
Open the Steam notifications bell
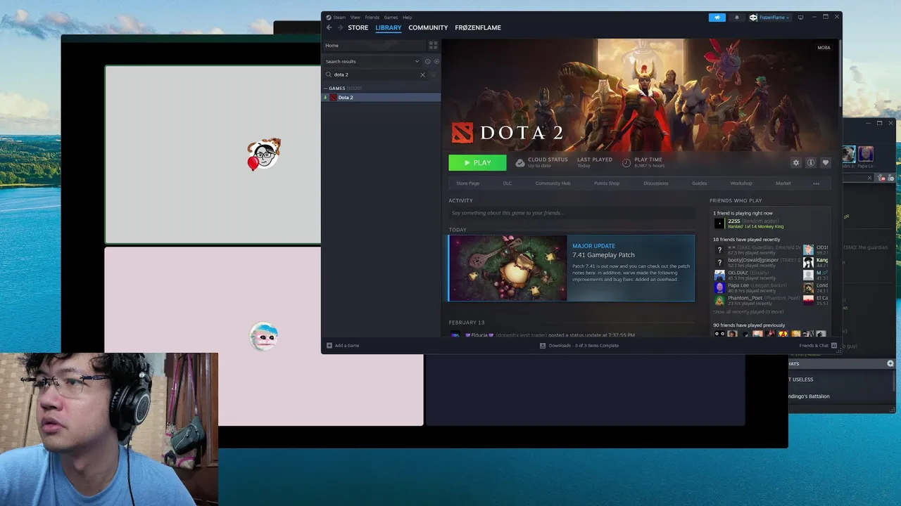point(737,18)
